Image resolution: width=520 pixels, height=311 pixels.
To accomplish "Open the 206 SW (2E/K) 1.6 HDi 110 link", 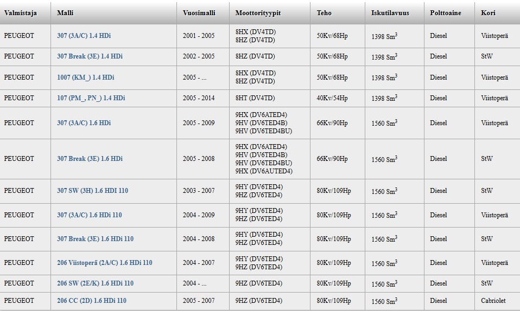I will (x=95, y=283).
